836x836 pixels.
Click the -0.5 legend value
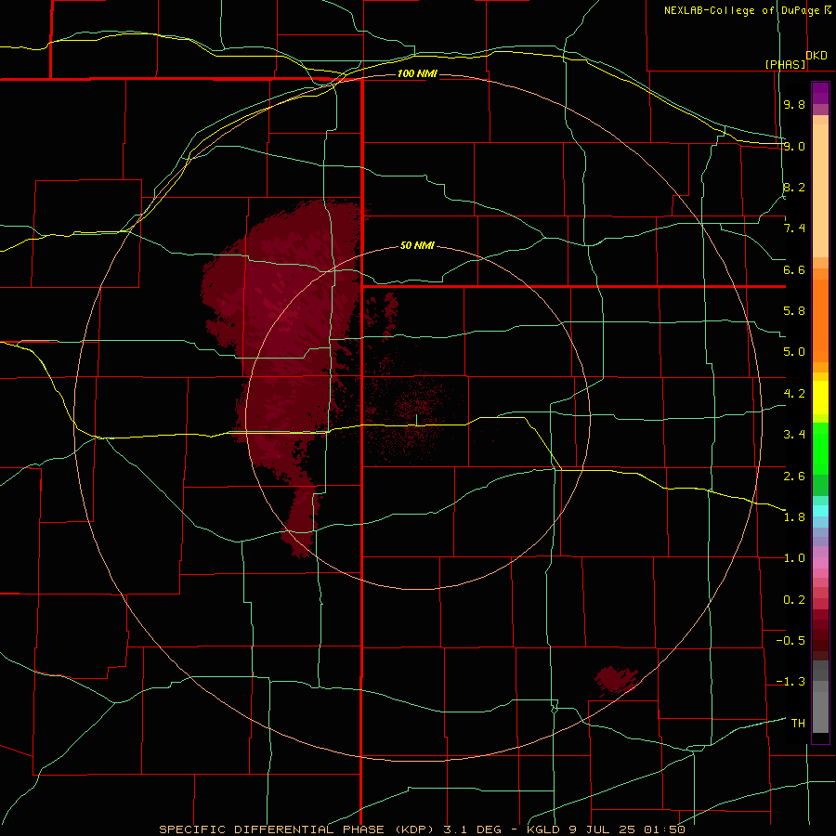tap(790, 641)
